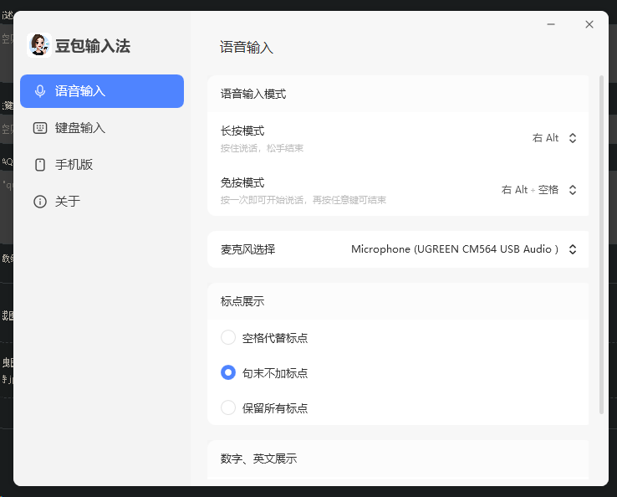Click the 长按模式 label

(242, 131)
